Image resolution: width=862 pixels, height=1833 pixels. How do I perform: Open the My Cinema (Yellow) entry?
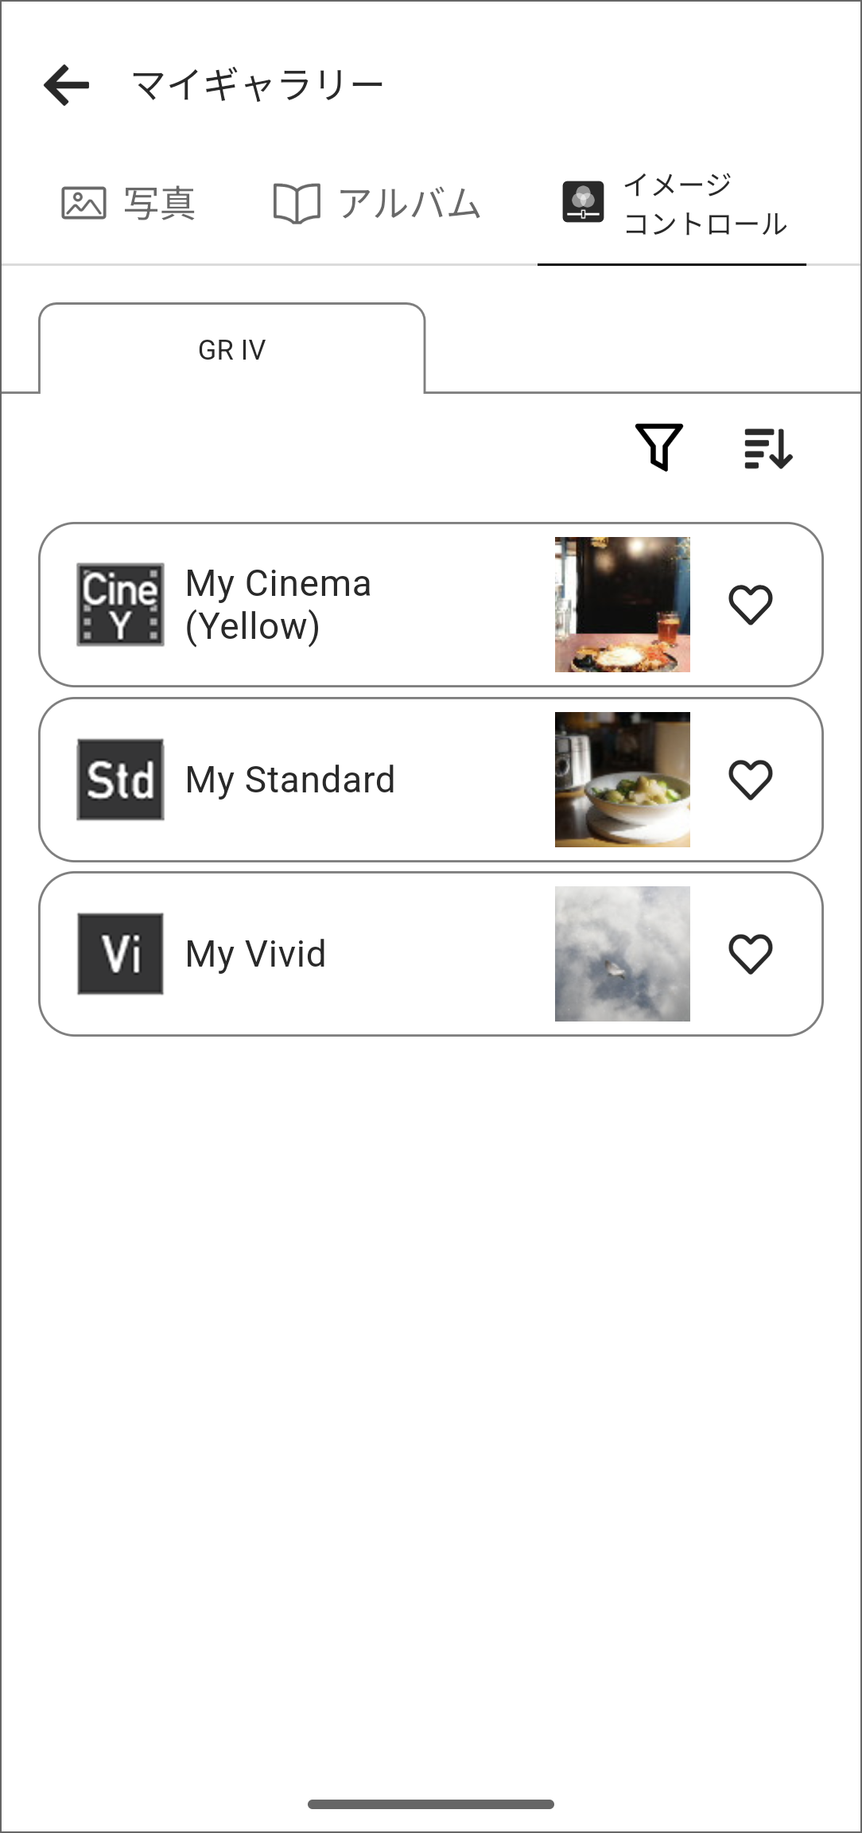[x=278, y=605]
